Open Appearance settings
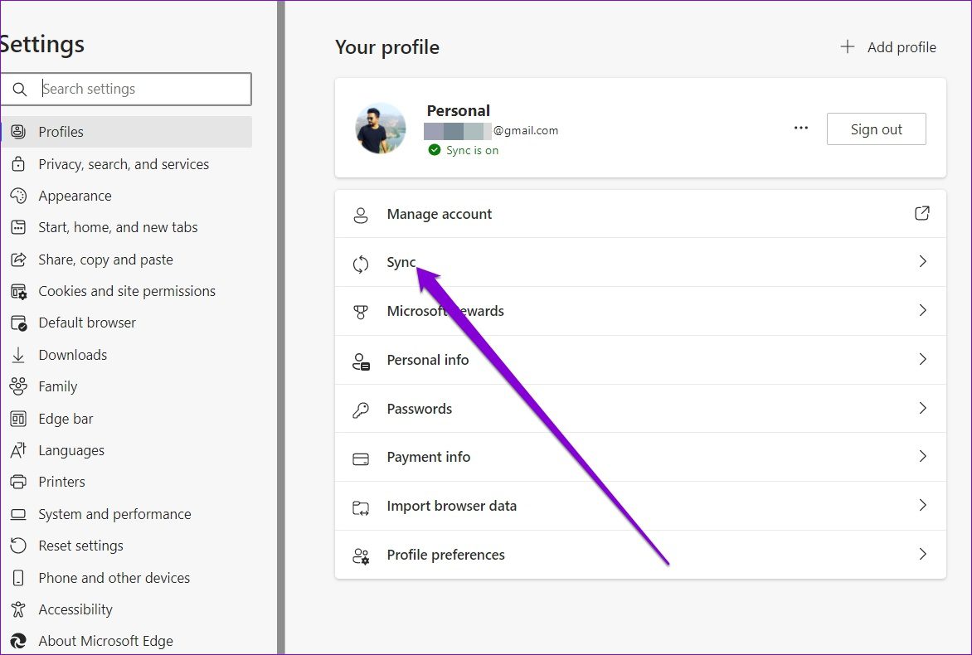This screenshot has height=655, width=972. [126, 196]
